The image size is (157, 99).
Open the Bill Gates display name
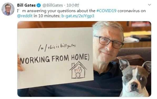(26, 5)
